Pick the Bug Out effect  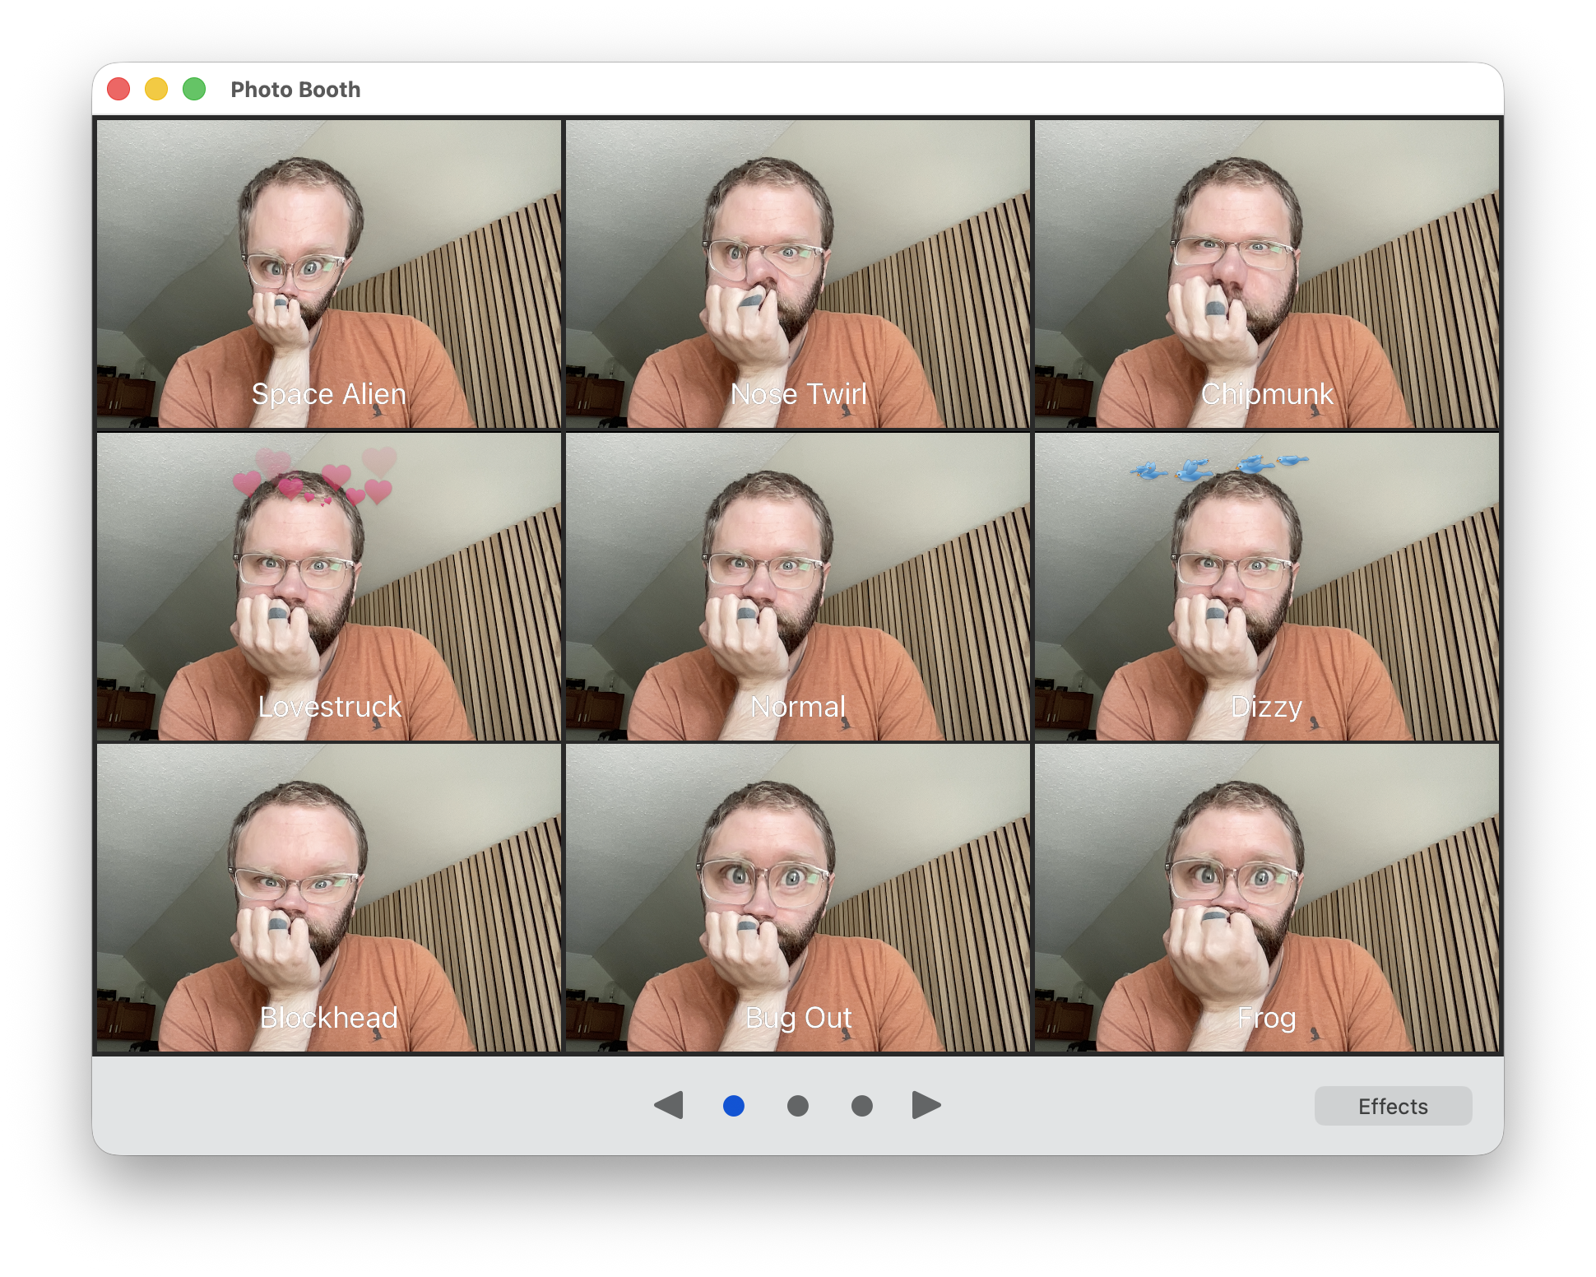click(797, 898)
